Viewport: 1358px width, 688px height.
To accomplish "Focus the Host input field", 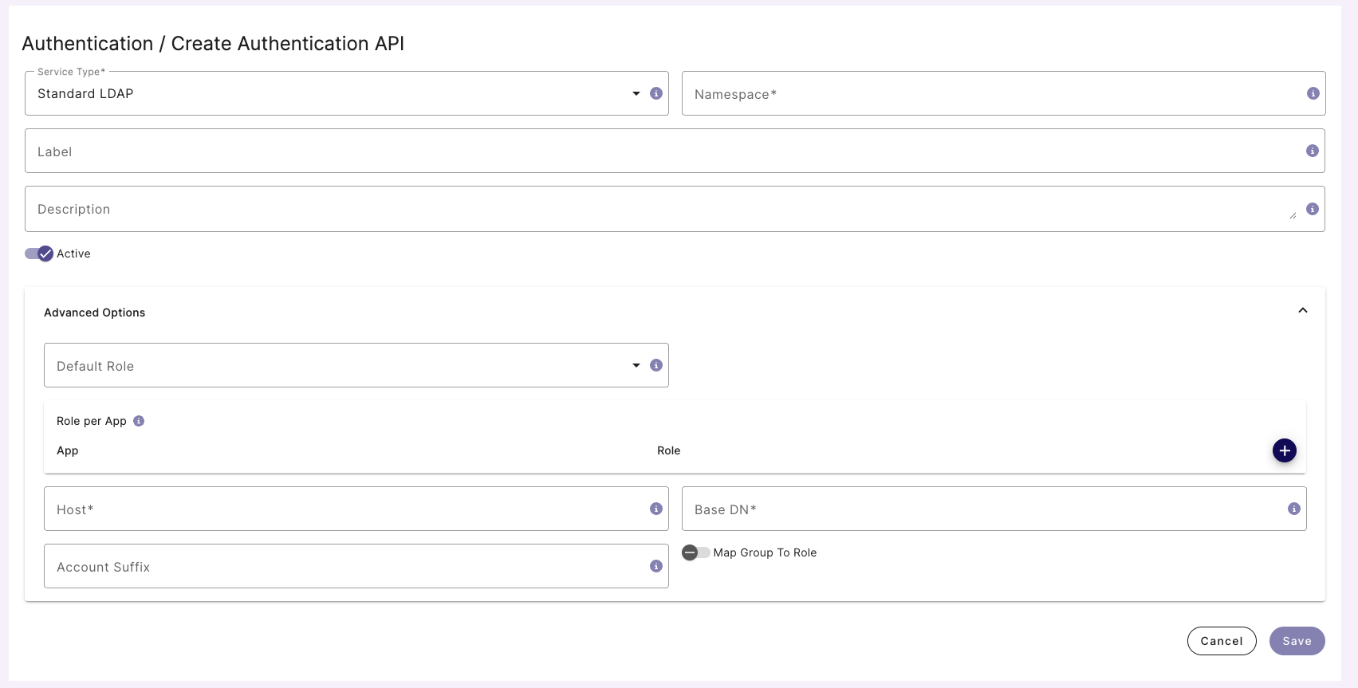I will (x=343, y=509).
